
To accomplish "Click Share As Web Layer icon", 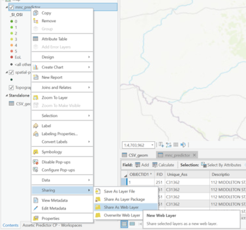I will tap(98, 207).
